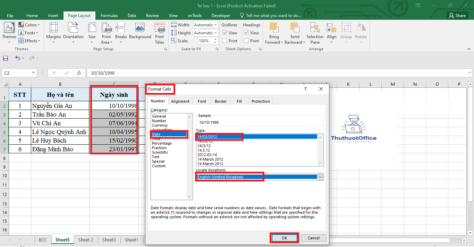Switch to the Alignment tab in Format Cells
The height and width of the screenshot is (247, 474).
[180, 101]
